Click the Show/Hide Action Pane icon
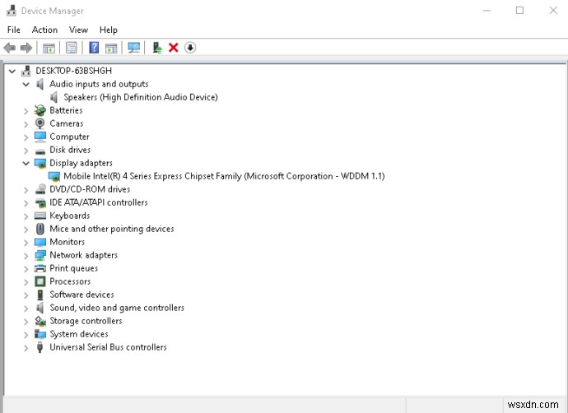The width and height of the screenshot is (568, 413). pos(111,48)
